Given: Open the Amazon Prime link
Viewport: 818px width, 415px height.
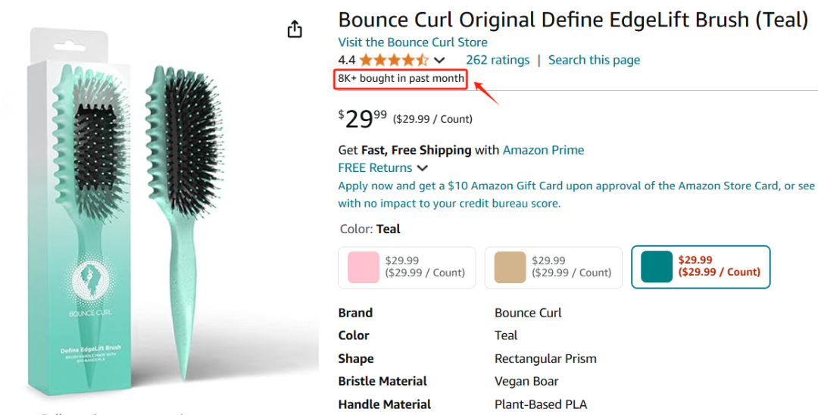Looking at the screenshot, I should tap(543, 150).
